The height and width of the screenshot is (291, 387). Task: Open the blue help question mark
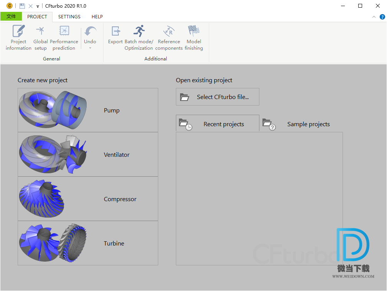382,17
